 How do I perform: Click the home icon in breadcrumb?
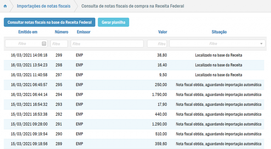5,6
